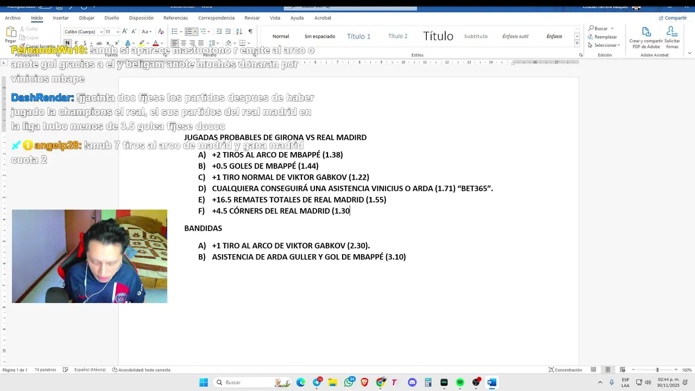Apply the Título 1 style
The width and height of the screenshot is (695, 391).
[359, 36]
